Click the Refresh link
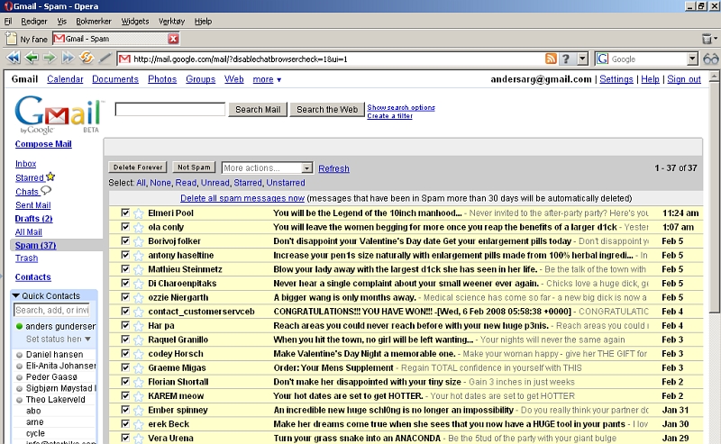This screenshot has height=444, width=721. (x=333, y=168)
